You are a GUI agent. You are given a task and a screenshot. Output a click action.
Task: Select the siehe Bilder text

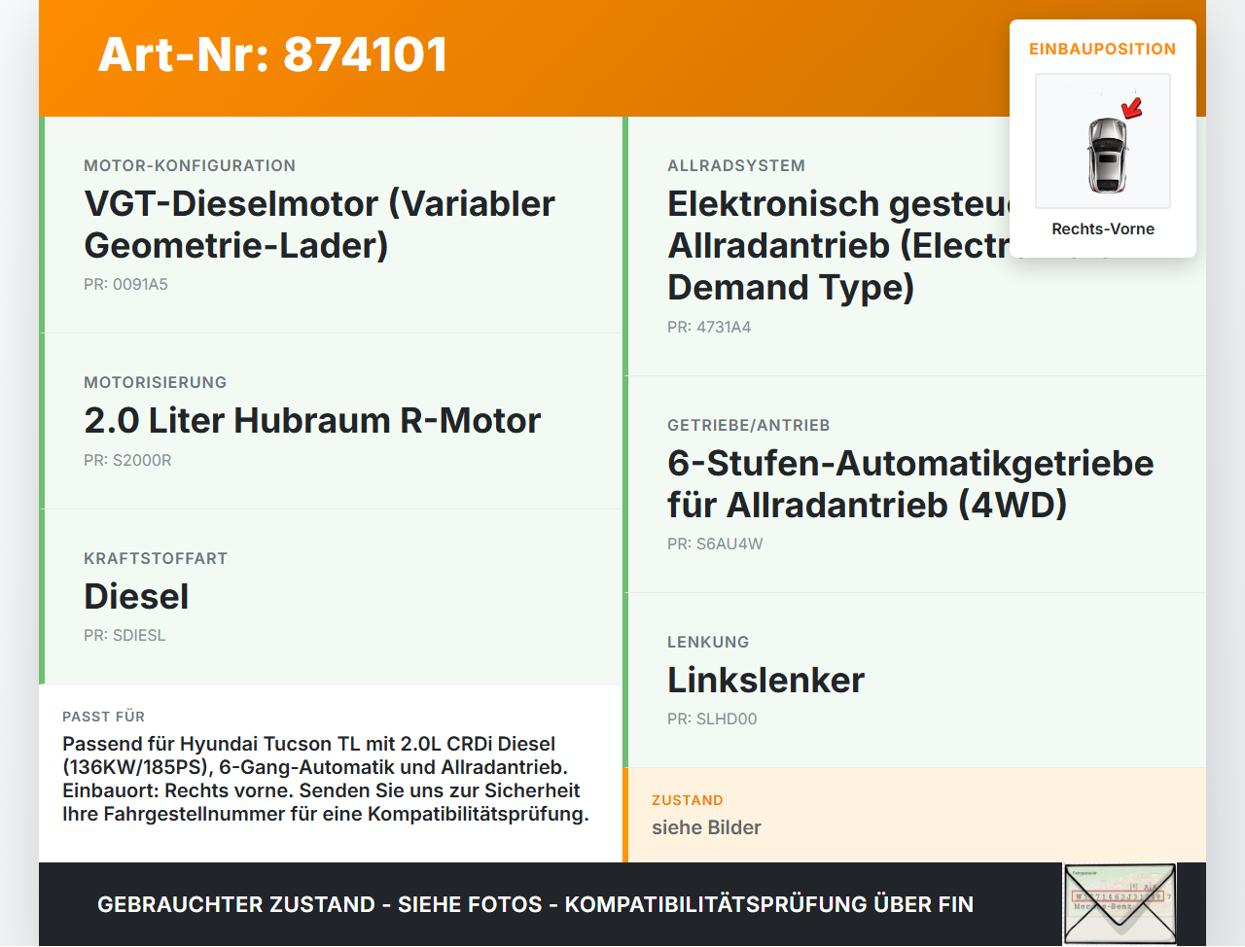(706, 827)
